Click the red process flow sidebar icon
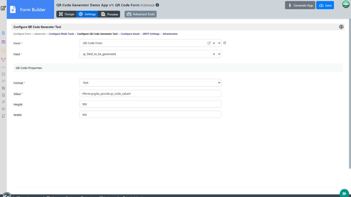The height and width of the screenshot is (197, 351). tap(3, 59)
